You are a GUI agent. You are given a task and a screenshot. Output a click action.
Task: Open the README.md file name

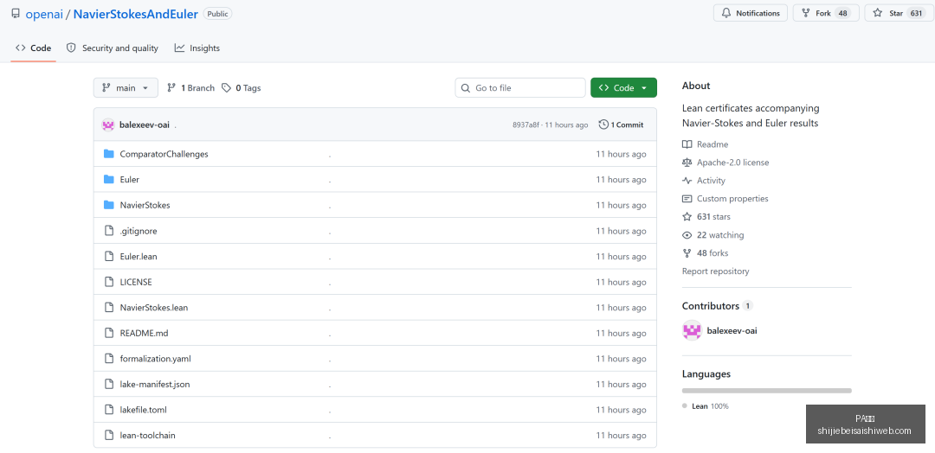tap(144, 333)
